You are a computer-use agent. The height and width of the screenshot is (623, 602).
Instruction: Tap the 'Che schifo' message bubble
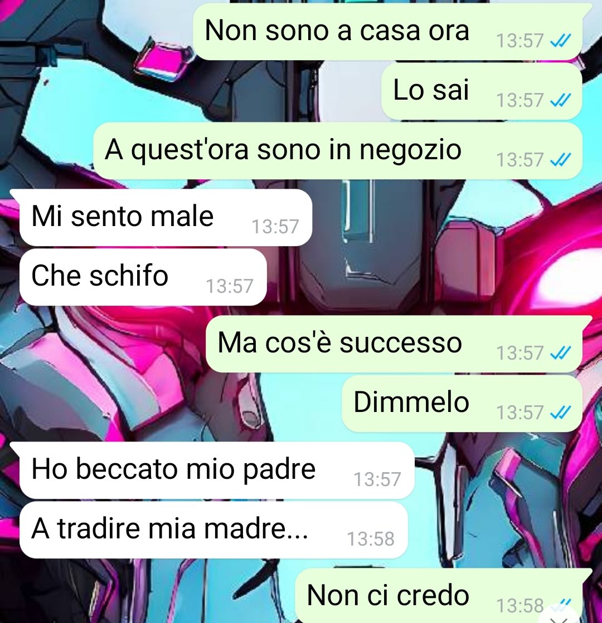(x=143, y=277)
